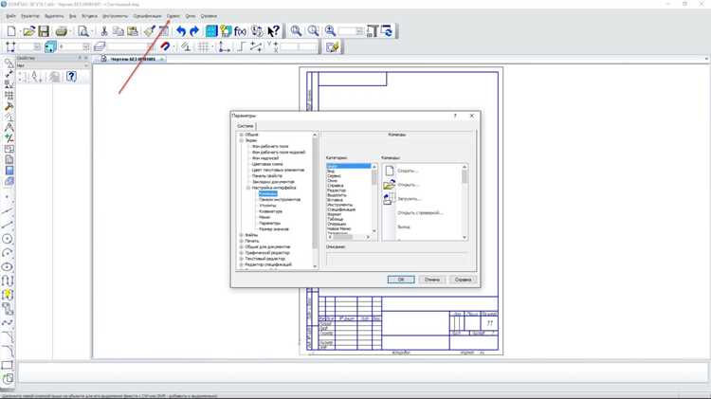Open the Вставка menu

point(89,16)
